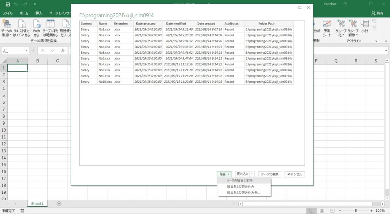
Task: Click the No5.xlsx file name cell
Action: coord(104,53)
